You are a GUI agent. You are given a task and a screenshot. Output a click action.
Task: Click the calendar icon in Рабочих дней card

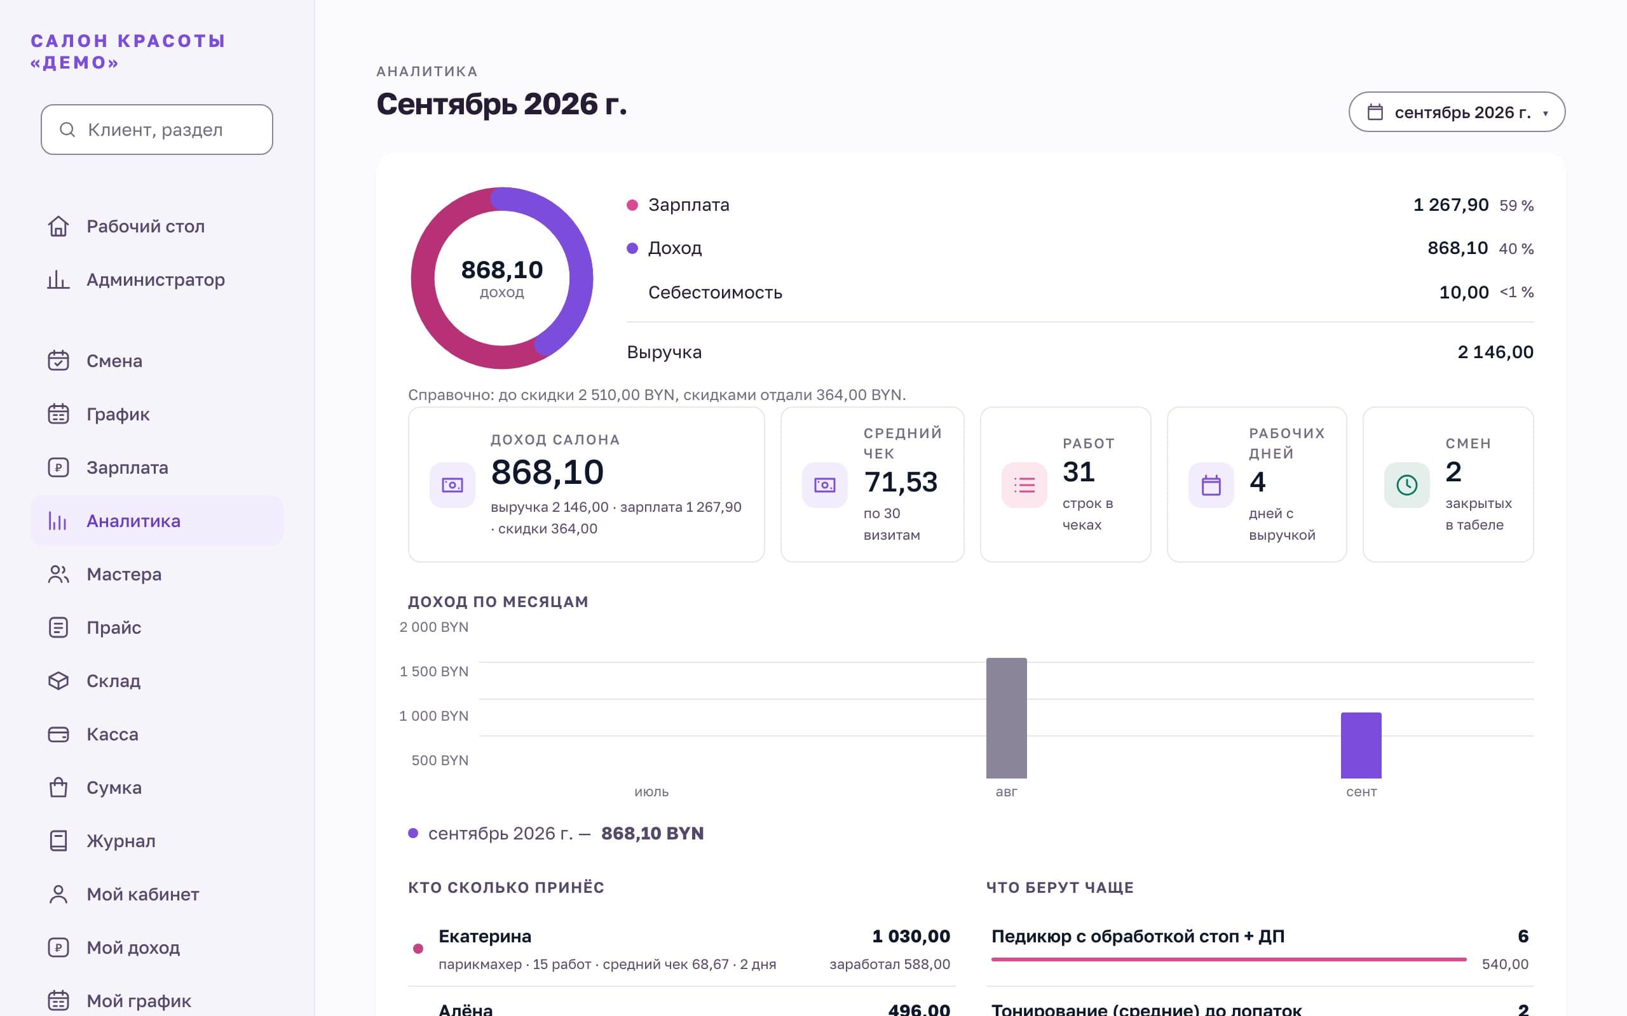point(1211,485)
